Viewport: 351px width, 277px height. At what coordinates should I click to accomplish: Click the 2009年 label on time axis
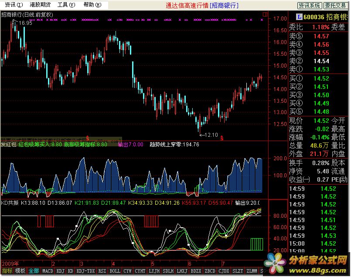tap(10, 264)
